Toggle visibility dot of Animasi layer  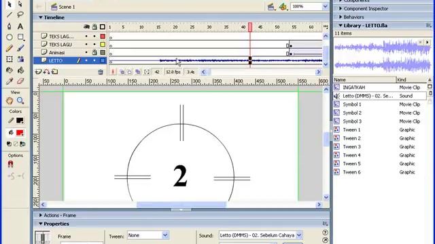point(86,52)
